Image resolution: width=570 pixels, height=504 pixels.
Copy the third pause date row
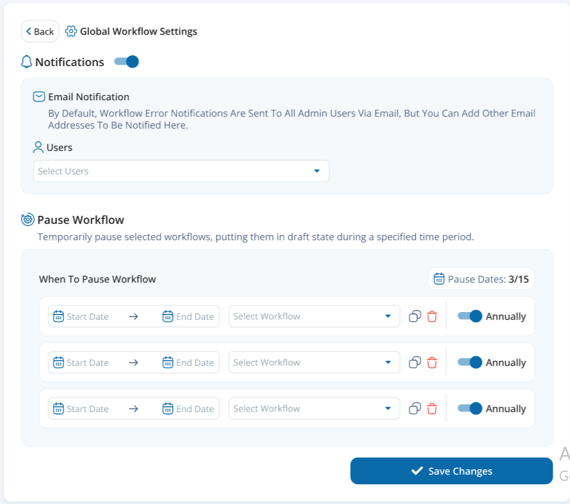415,409
